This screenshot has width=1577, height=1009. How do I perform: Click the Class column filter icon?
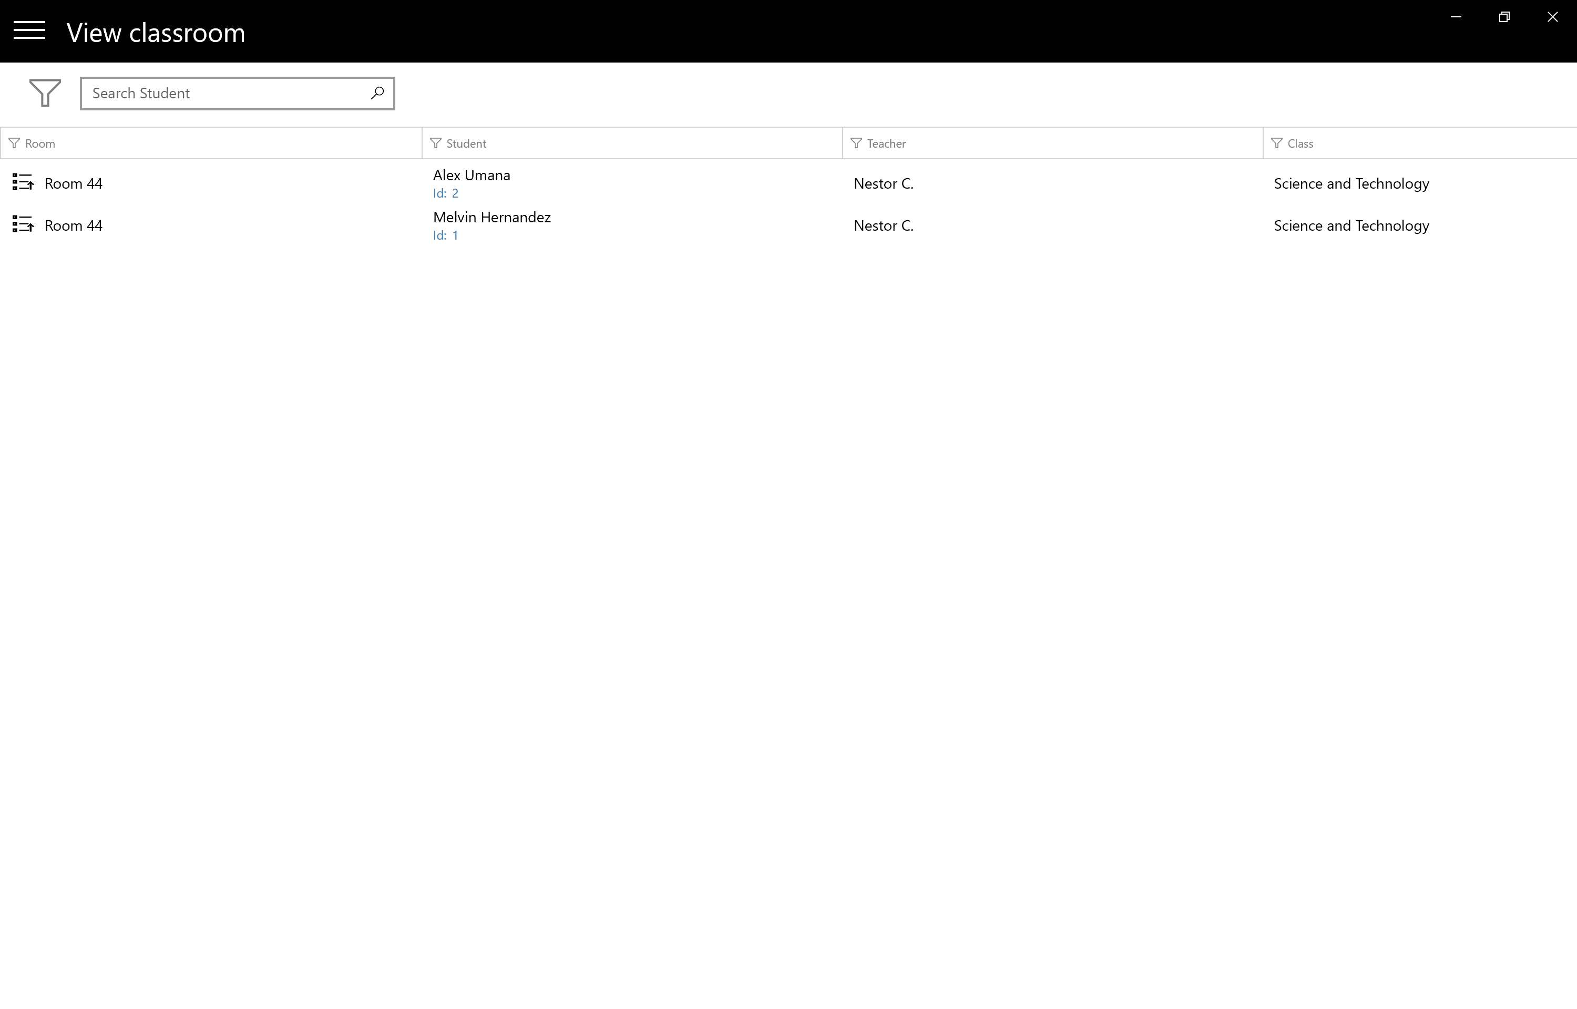point(1277,143)
